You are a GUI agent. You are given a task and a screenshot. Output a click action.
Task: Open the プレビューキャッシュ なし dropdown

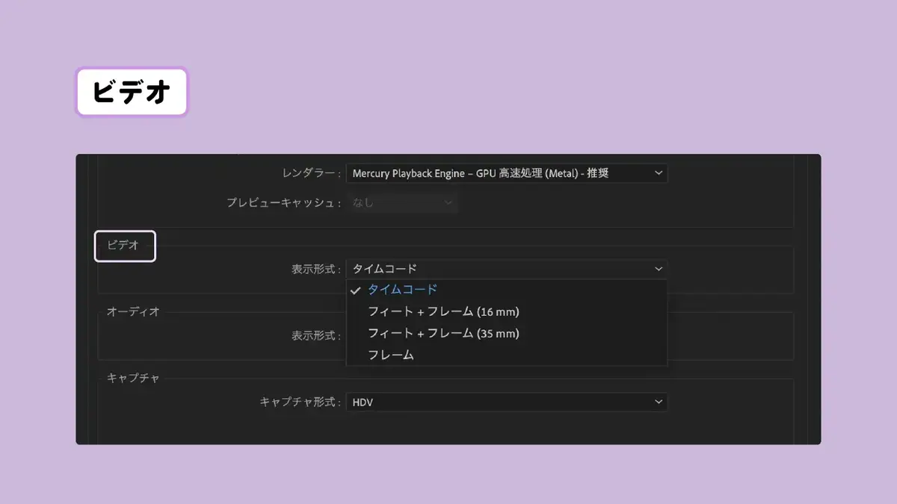click(402, 202)
